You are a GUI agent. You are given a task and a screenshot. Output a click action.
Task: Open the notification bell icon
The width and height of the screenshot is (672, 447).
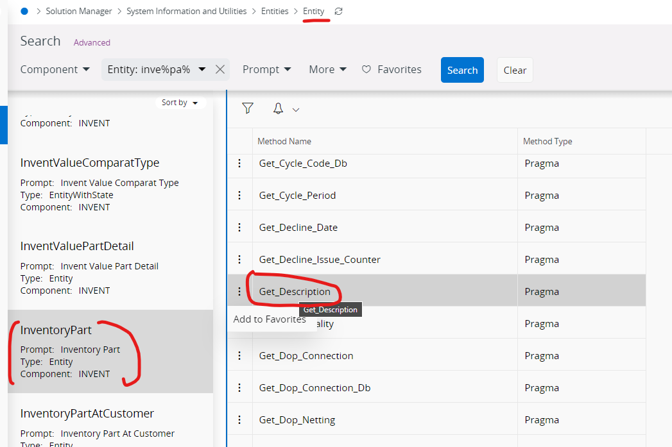[278, 109]
